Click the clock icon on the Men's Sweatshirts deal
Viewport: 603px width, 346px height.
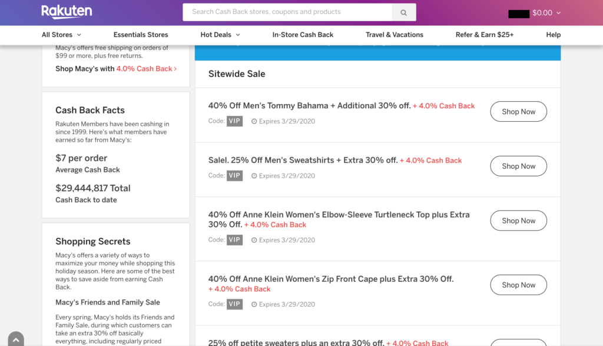pyautogui.click(x=254, y=176)
